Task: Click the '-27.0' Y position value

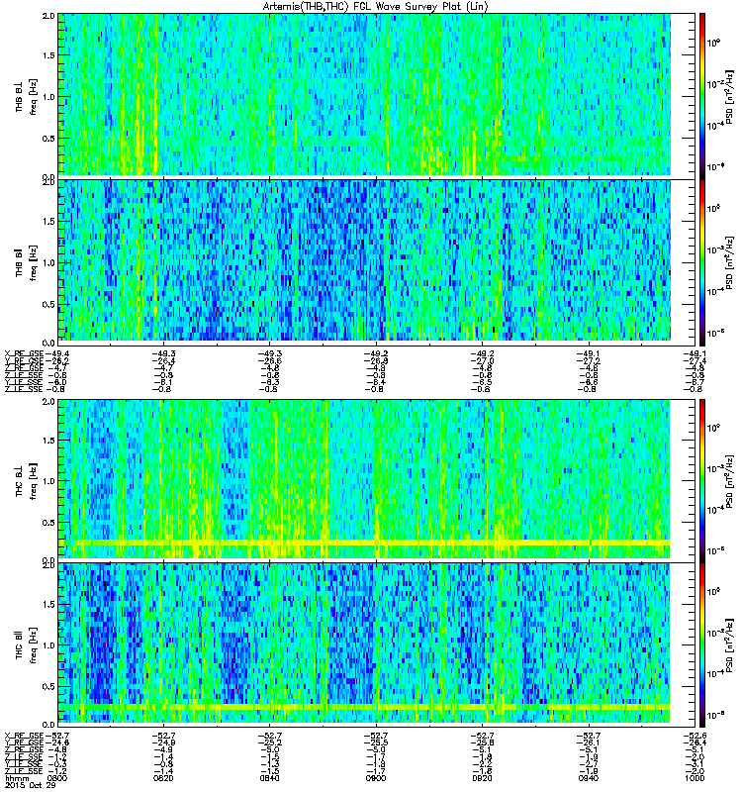Action: click(482, 361)
